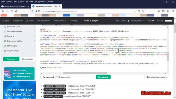Click the $GLOBAL_AHEADER$ code tag

click(55, 86)
